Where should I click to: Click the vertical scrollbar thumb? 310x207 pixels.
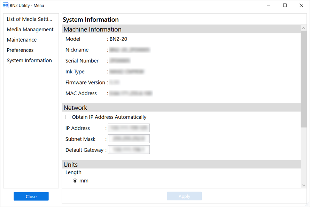tap(304, 79)
